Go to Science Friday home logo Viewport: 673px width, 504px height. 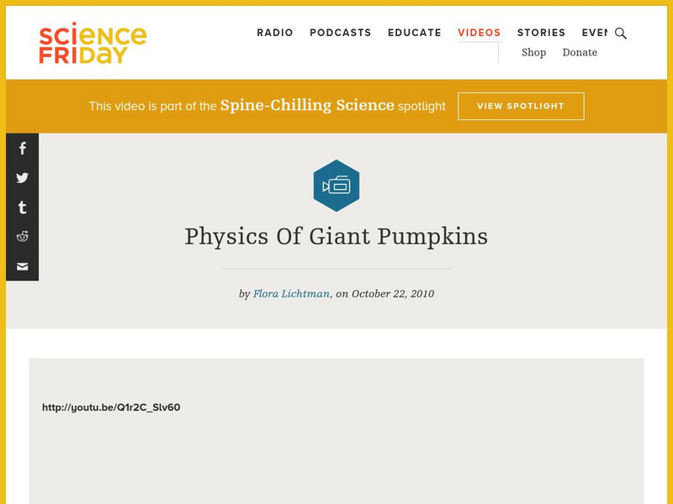coord(93,44)
